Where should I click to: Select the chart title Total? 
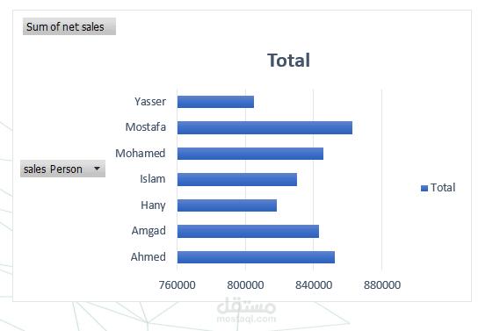pos(288,60)
